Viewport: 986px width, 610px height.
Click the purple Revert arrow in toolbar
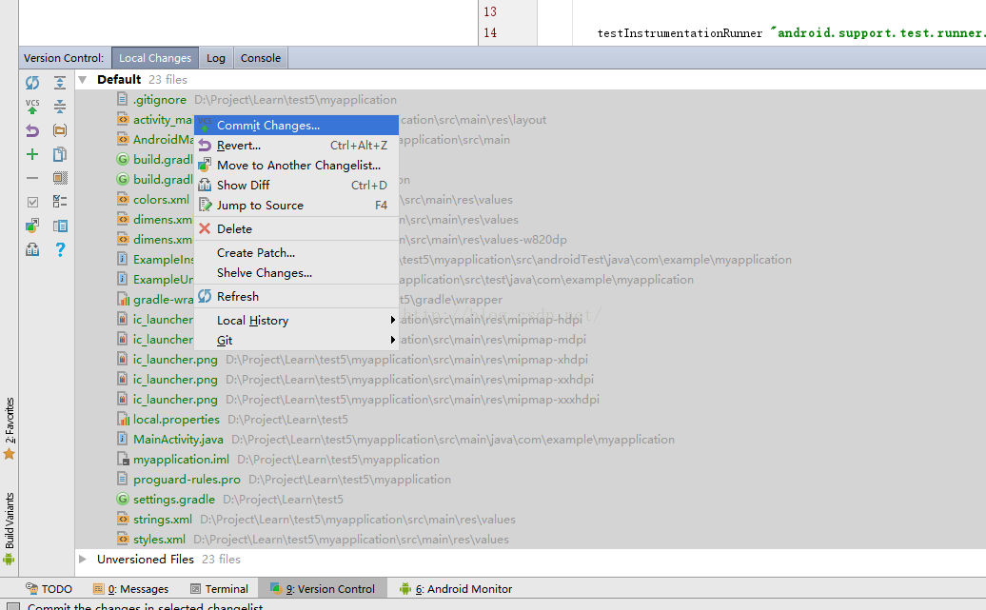coord(32,130)
